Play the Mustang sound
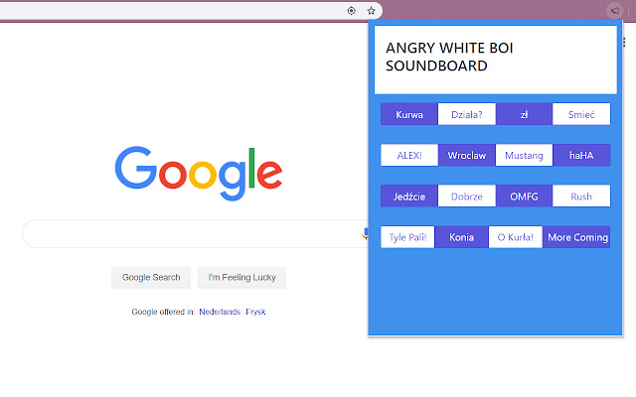The height and width of the screenshot is (397, 636). coord(524,155)
